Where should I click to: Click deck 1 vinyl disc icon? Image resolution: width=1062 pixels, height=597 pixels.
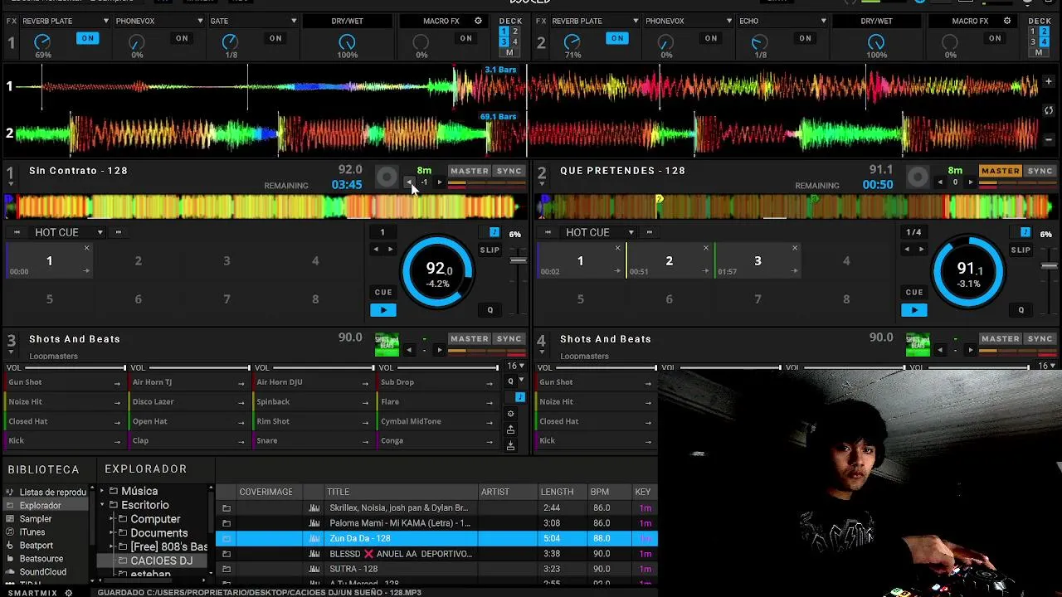[386, 177]
